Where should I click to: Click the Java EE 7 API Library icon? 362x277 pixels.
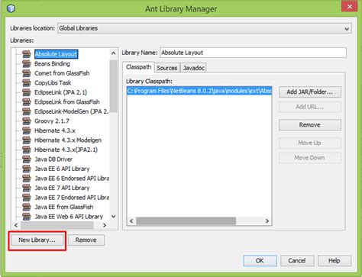[27, 188]
